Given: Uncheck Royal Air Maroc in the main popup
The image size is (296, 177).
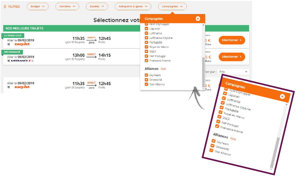Looking at the screenshot, I should pos(146,47).
